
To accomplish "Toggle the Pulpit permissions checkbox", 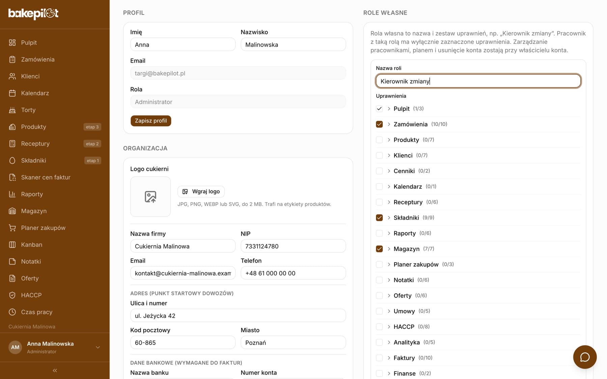I will (x=379, y=108).
